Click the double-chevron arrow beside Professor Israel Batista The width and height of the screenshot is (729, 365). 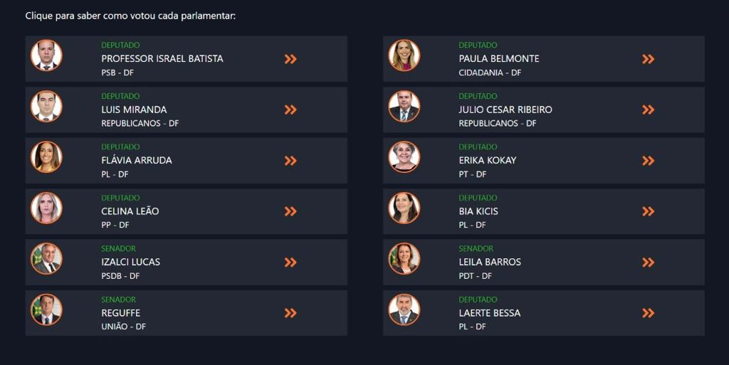click(290, 59)
